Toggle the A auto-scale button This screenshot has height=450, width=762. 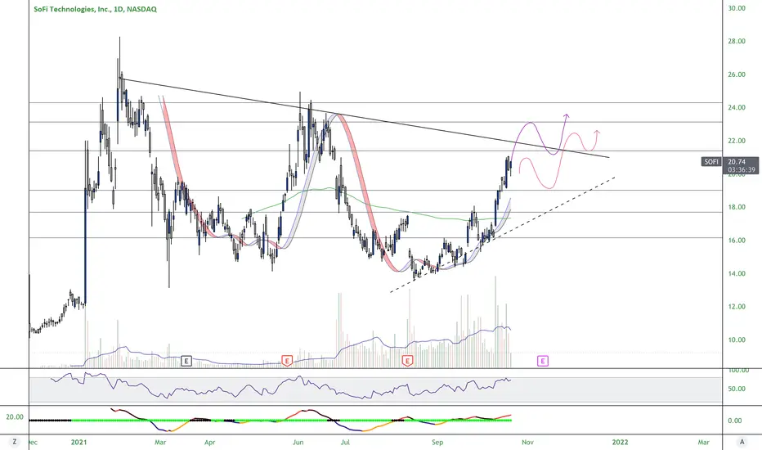[742, 442]
